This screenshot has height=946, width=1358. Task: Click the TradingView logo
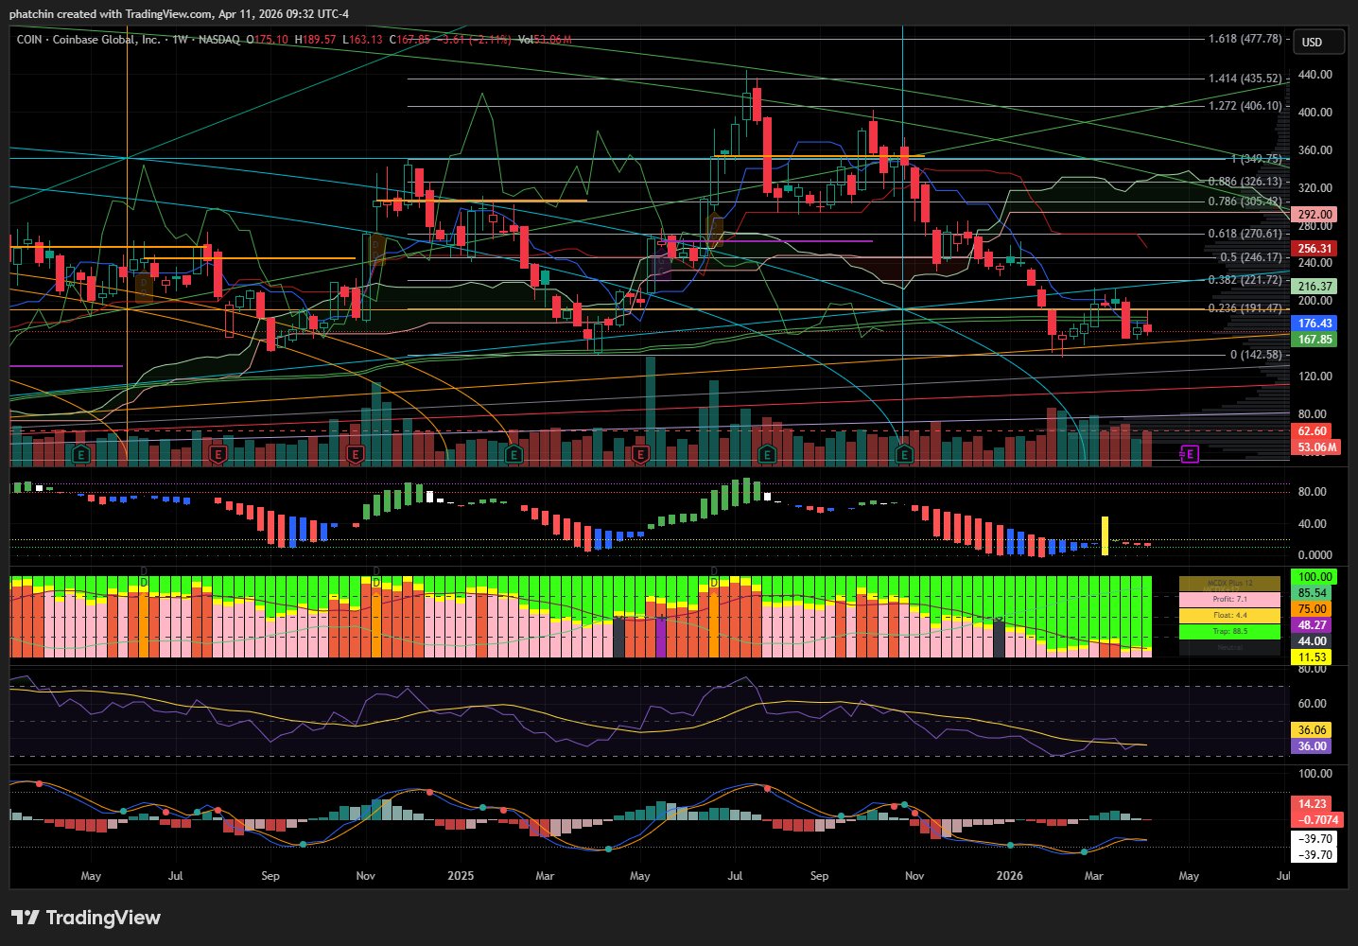pos(85,918)
